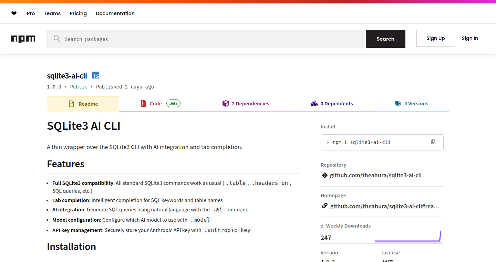
Task: Open the Teams menu link
Action: click(52, 13)
